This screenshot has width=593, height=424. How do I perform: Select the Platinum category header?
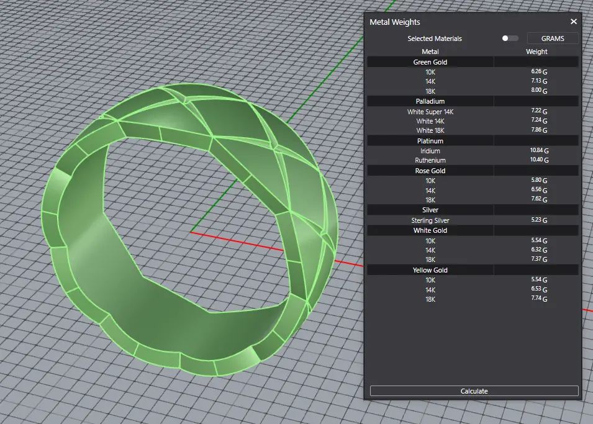(430, 141)
